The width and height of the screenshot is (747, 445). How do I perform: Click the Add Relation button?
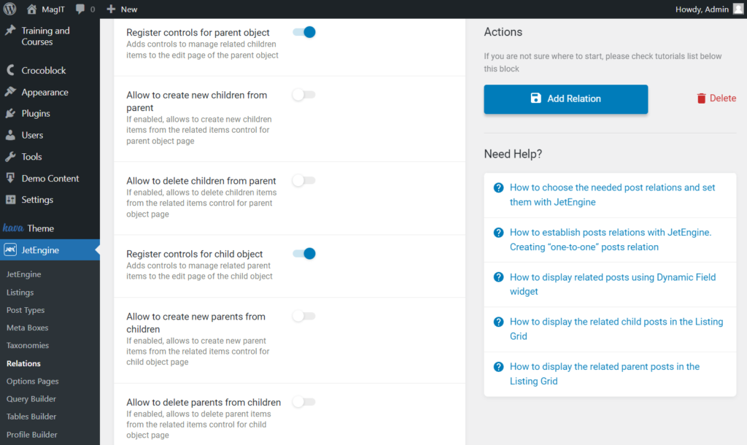(565, 99)
